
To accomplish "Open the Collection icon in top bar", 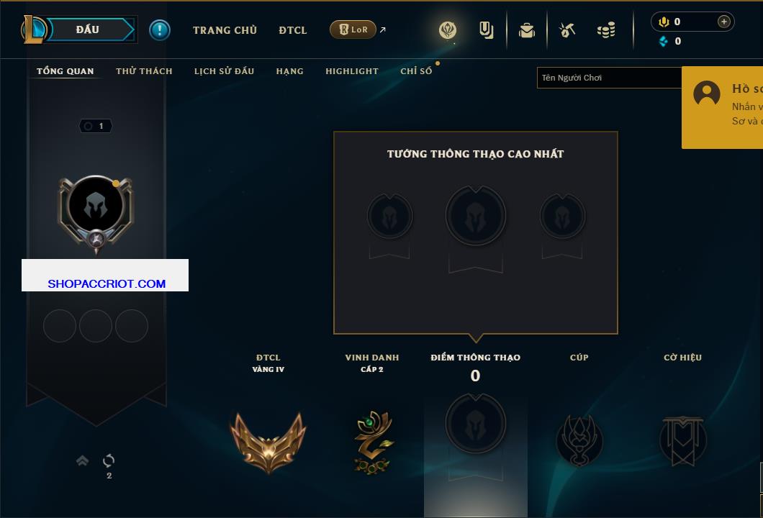I will 486,30.
